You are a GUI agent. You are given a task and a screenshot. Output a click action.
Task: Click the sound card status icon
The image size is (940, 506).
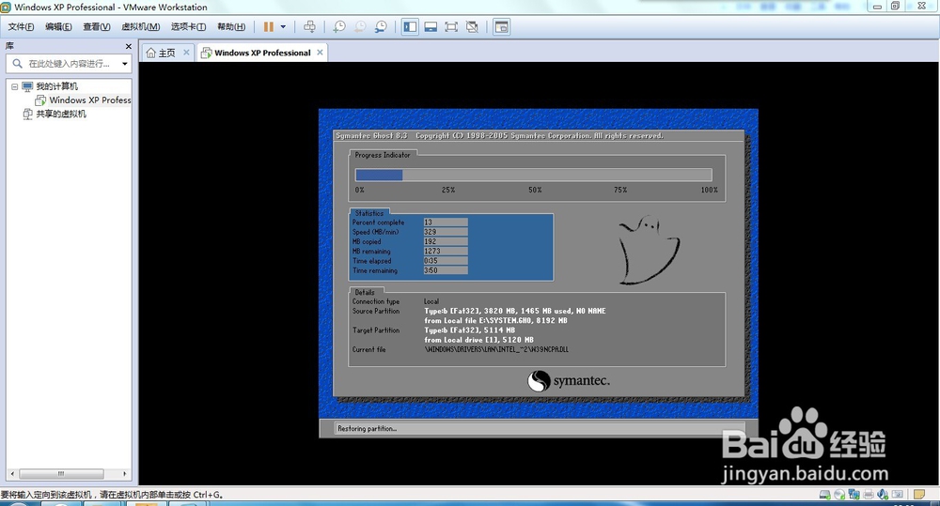(883, 495)
